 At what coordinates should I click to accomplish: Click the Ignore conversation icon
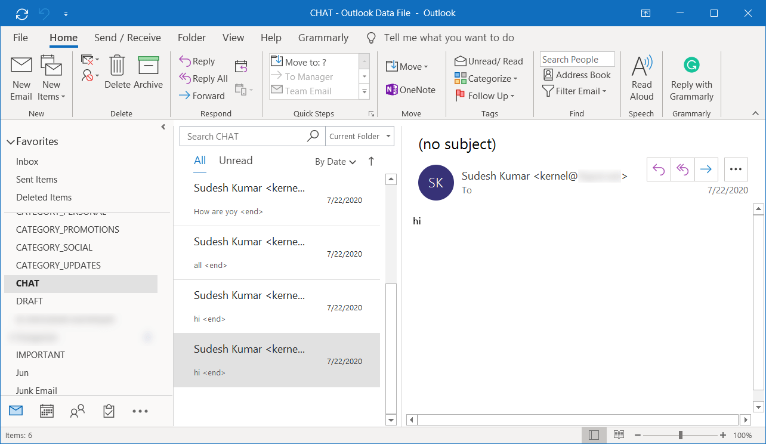(x=87, y=60)
